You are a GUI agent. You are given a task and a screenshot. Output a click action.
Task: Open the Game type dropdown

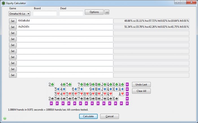click(x=20, y=14)
